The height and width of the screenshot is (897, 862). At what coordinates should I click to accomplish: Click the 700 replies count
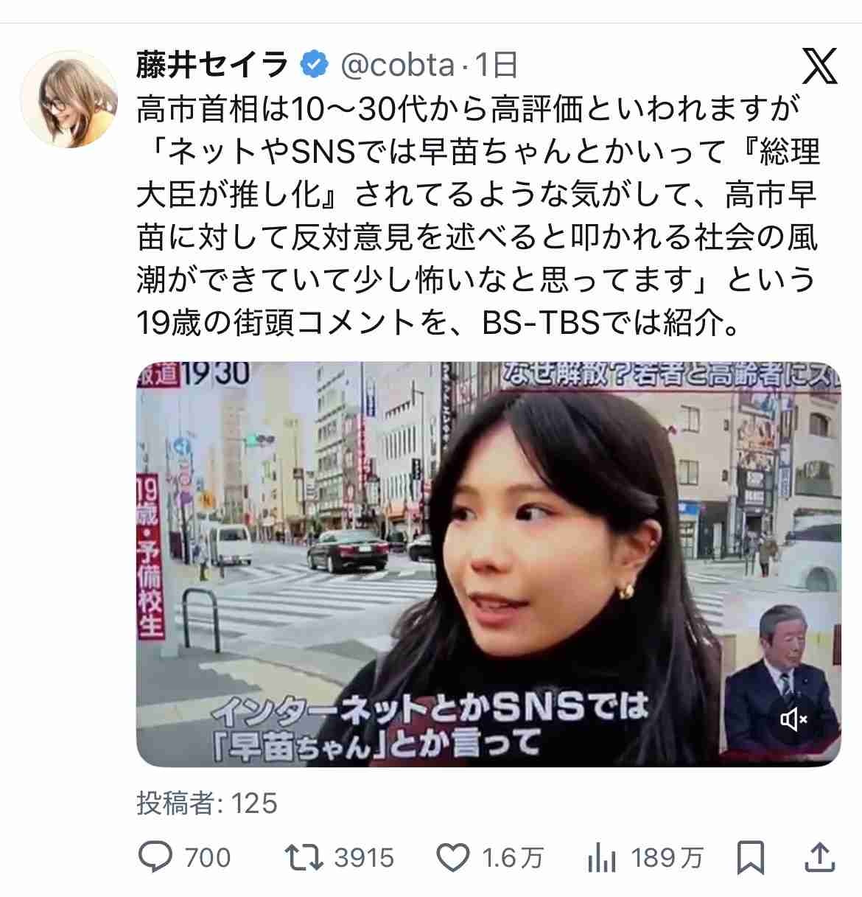click(x=207, y=858)
